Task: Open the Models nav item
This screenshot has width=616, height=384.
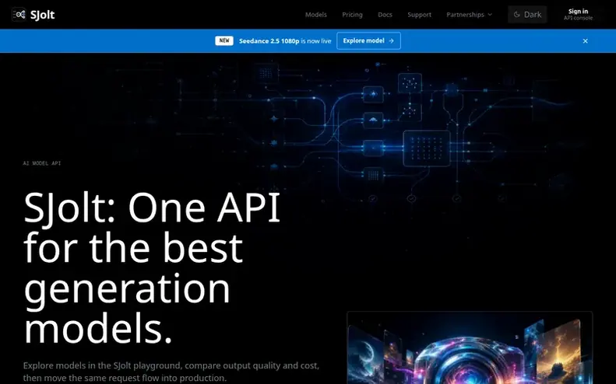Action: 316,15
